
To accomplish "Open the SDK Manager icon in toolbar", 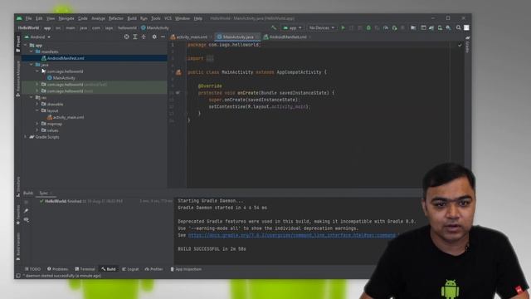I will tap(448, 27).
